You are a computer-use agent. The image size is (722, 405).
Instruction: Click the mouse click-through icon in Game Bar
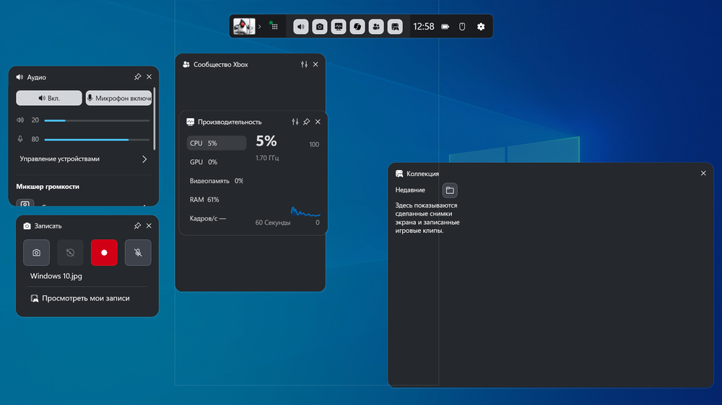click(x=462, y=27)
